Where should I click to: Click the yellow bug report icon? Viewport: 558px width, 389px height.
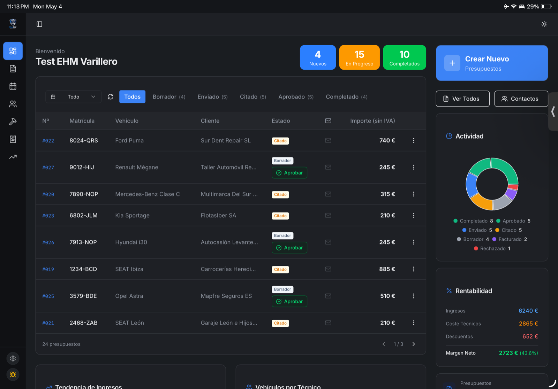(13, 374)
